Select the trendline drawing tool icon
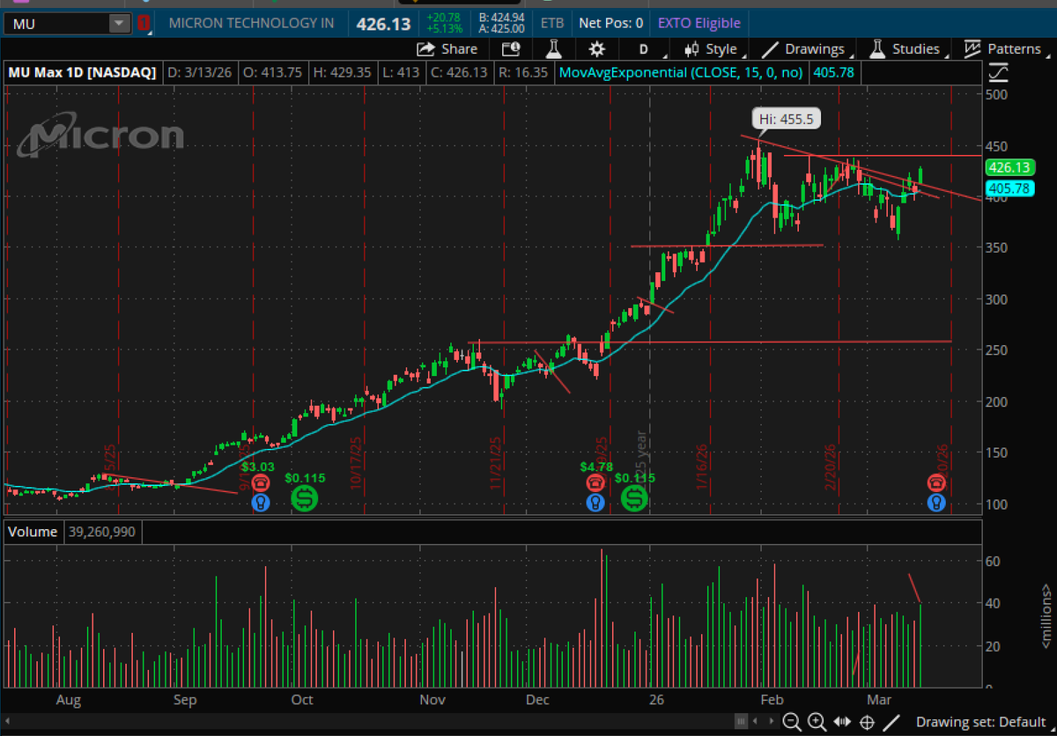This screenshot has height=736, width=1057. (x=891, y=722)
